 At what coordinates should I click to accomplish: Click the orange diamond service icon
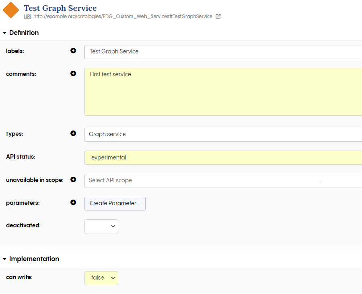pos(10,10)
